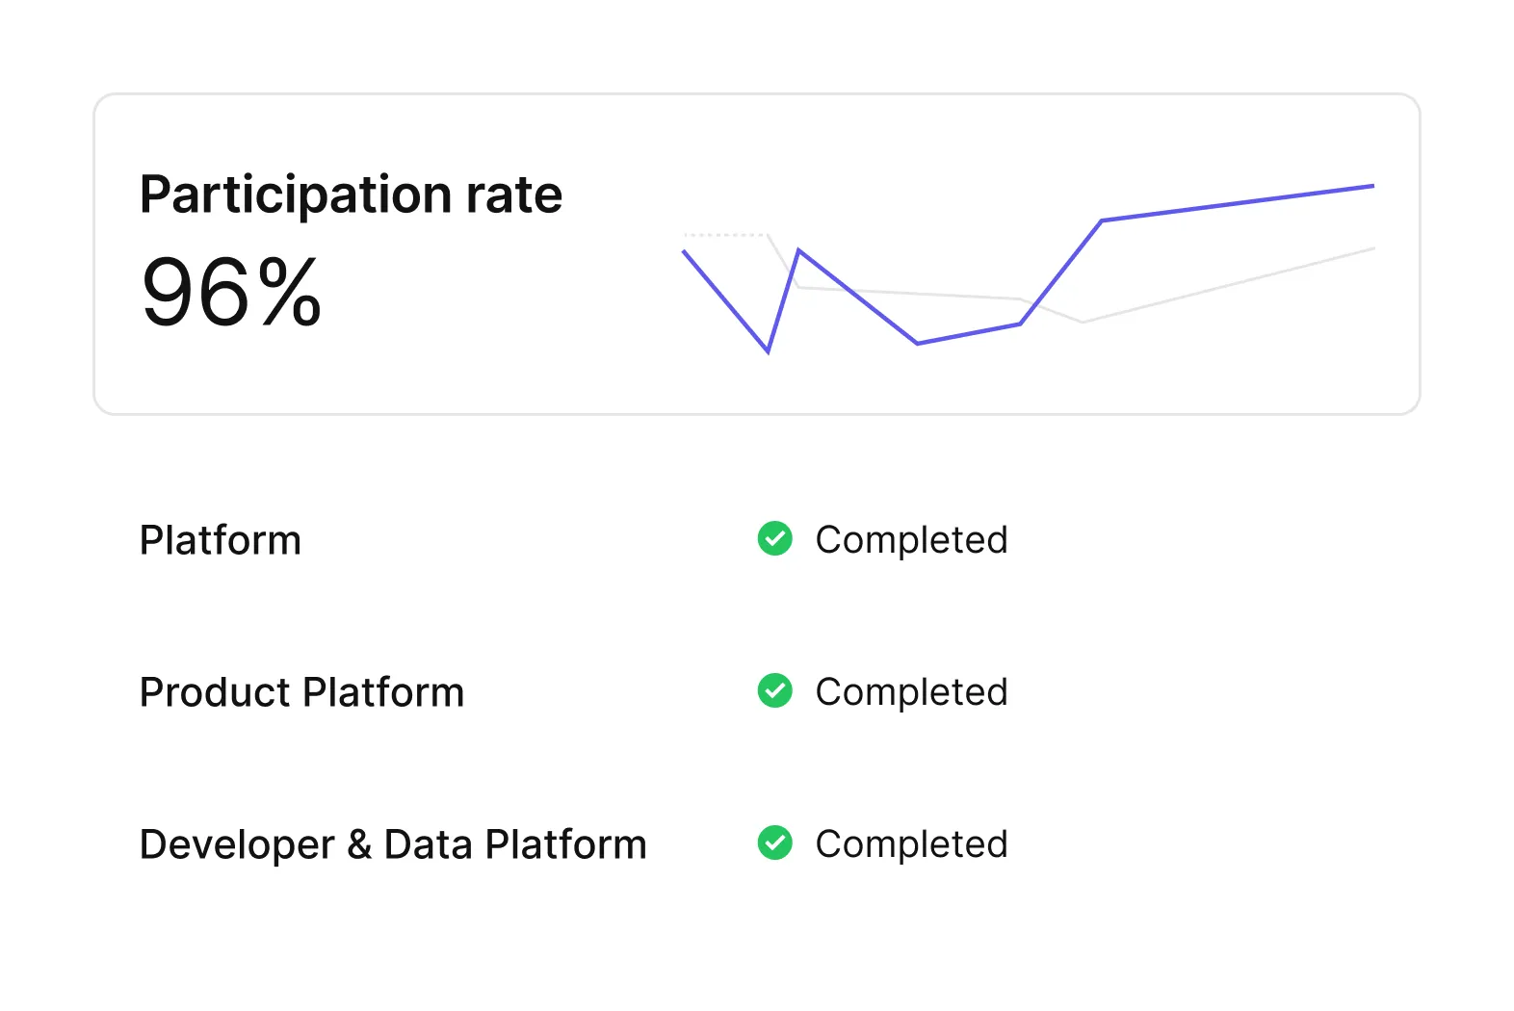Click the green checkmark beside Product Platform
This screenshot has height=1011, width=1514.
[774, 691]
